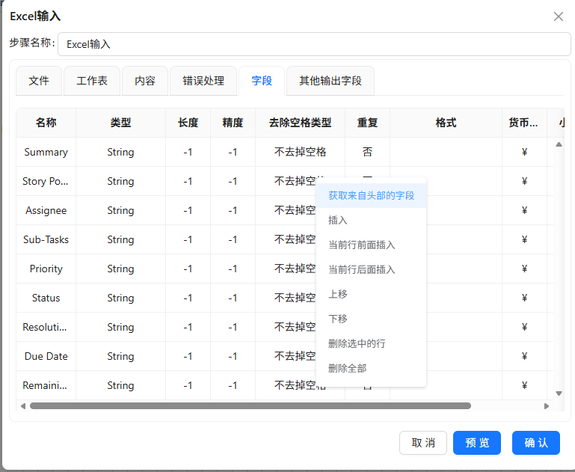Image resolution: width=575 pixels, height=472 pixels.
Task: Switch to the 内容 tab
Action: coord(145,81)
